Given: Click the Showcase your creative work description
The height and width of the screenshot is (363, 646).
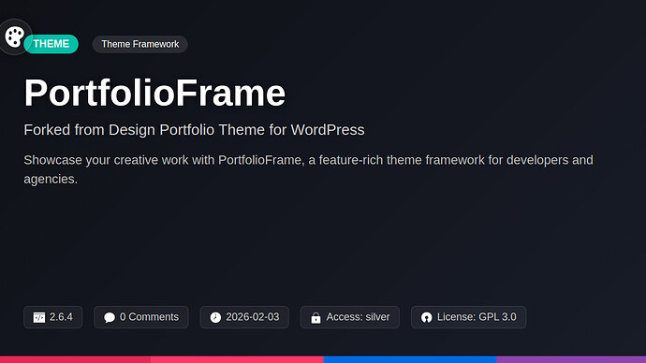Looking at the screenshot, I should (309, 169).
